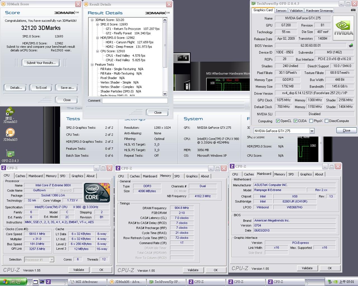
Task: Launch GPU-Z.0.4.3 desktop icon
Action: coord(10,156)
